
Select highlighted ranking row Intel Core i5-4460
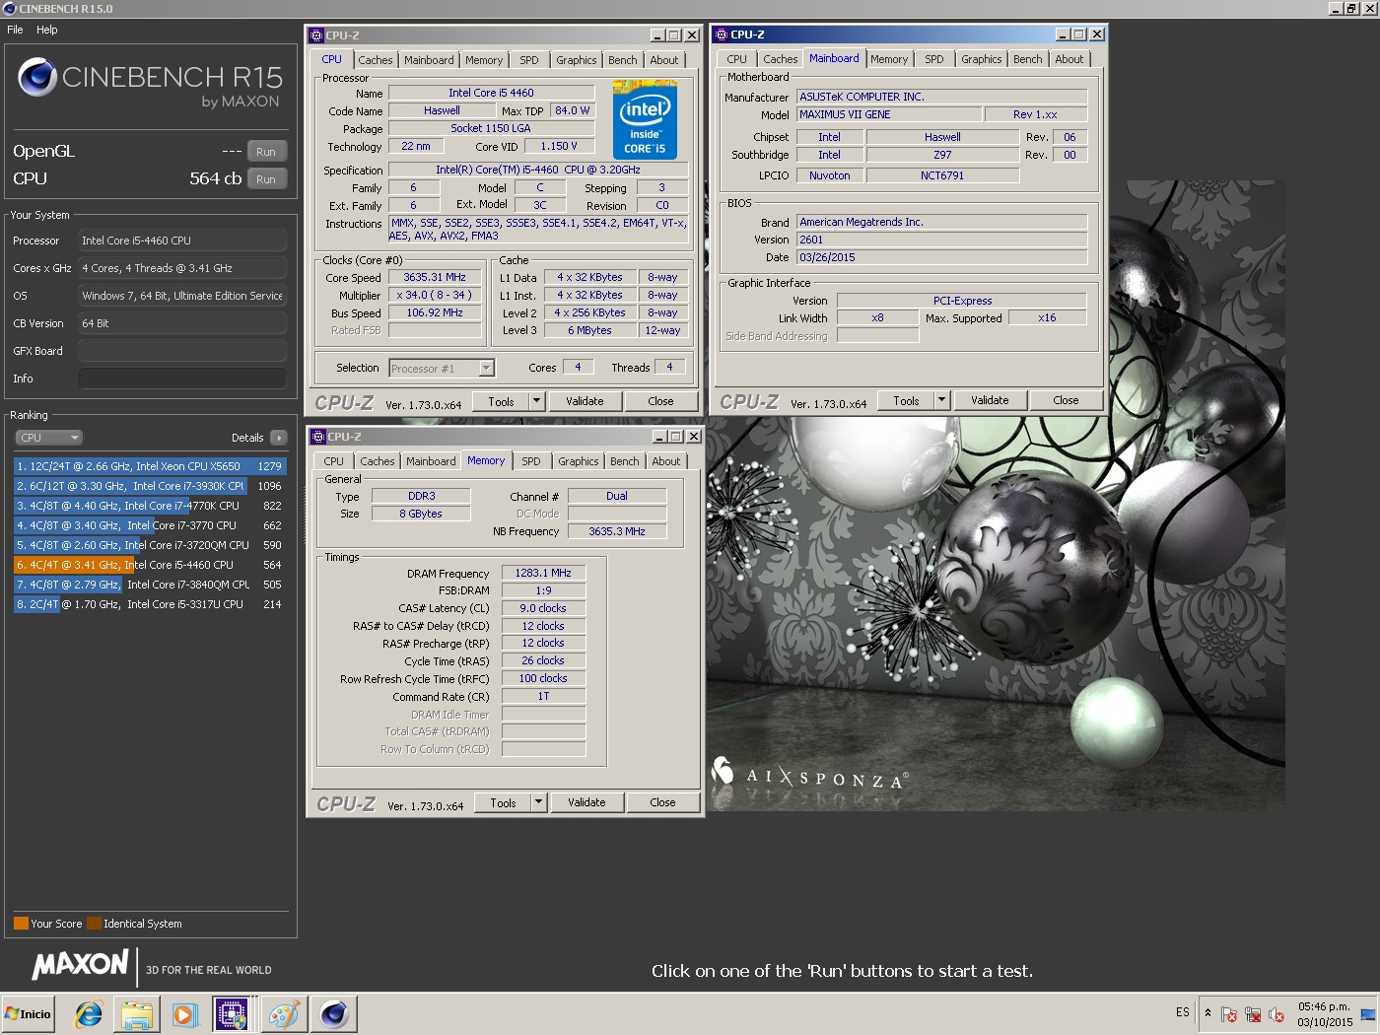(150, 565)
